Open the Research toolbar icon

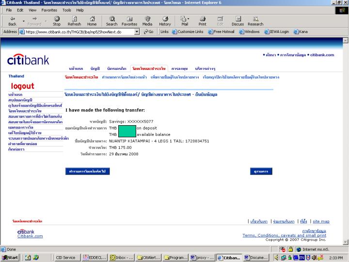click(255, 21)
